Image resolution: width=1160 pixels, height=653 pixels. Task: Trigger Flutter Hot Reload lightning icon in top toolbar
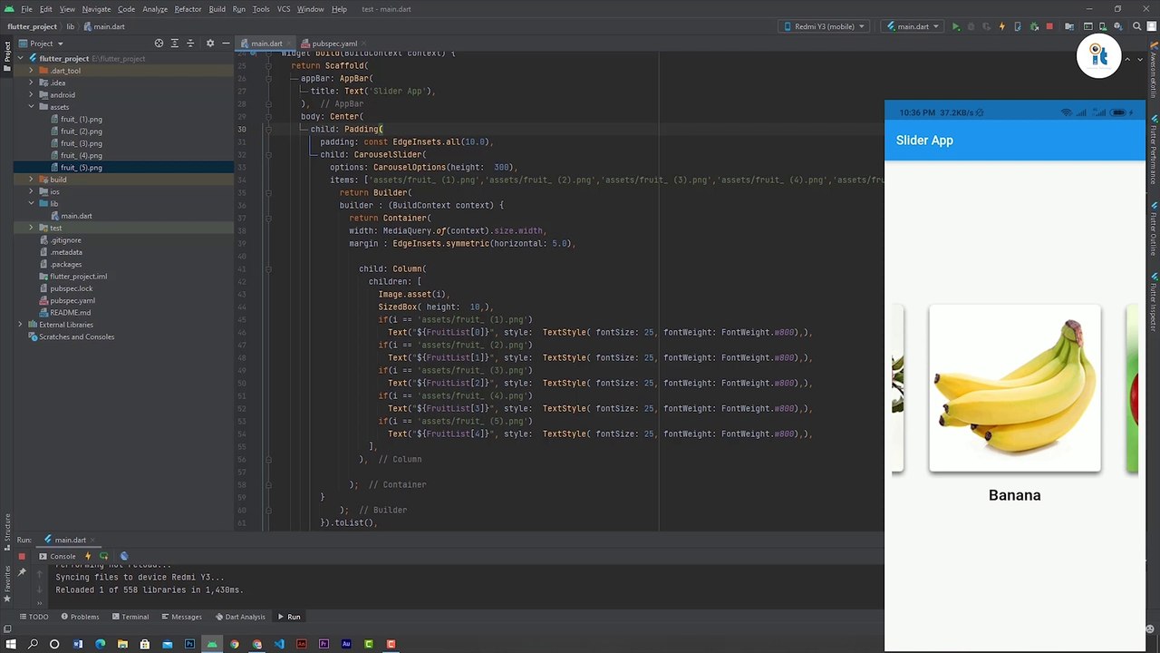(x=1001, y=26)
